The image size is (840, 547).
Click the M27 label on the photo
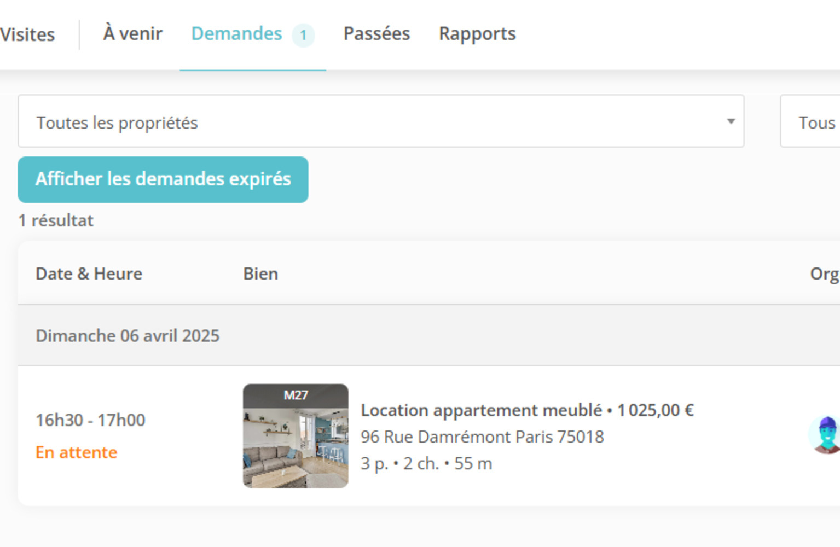(x=296, y=395)
